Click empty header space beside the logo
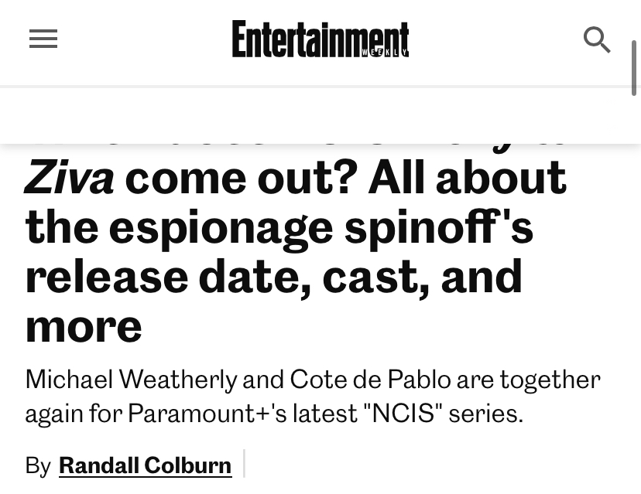This screenshot has height=494, width=641. coord(495,39)
